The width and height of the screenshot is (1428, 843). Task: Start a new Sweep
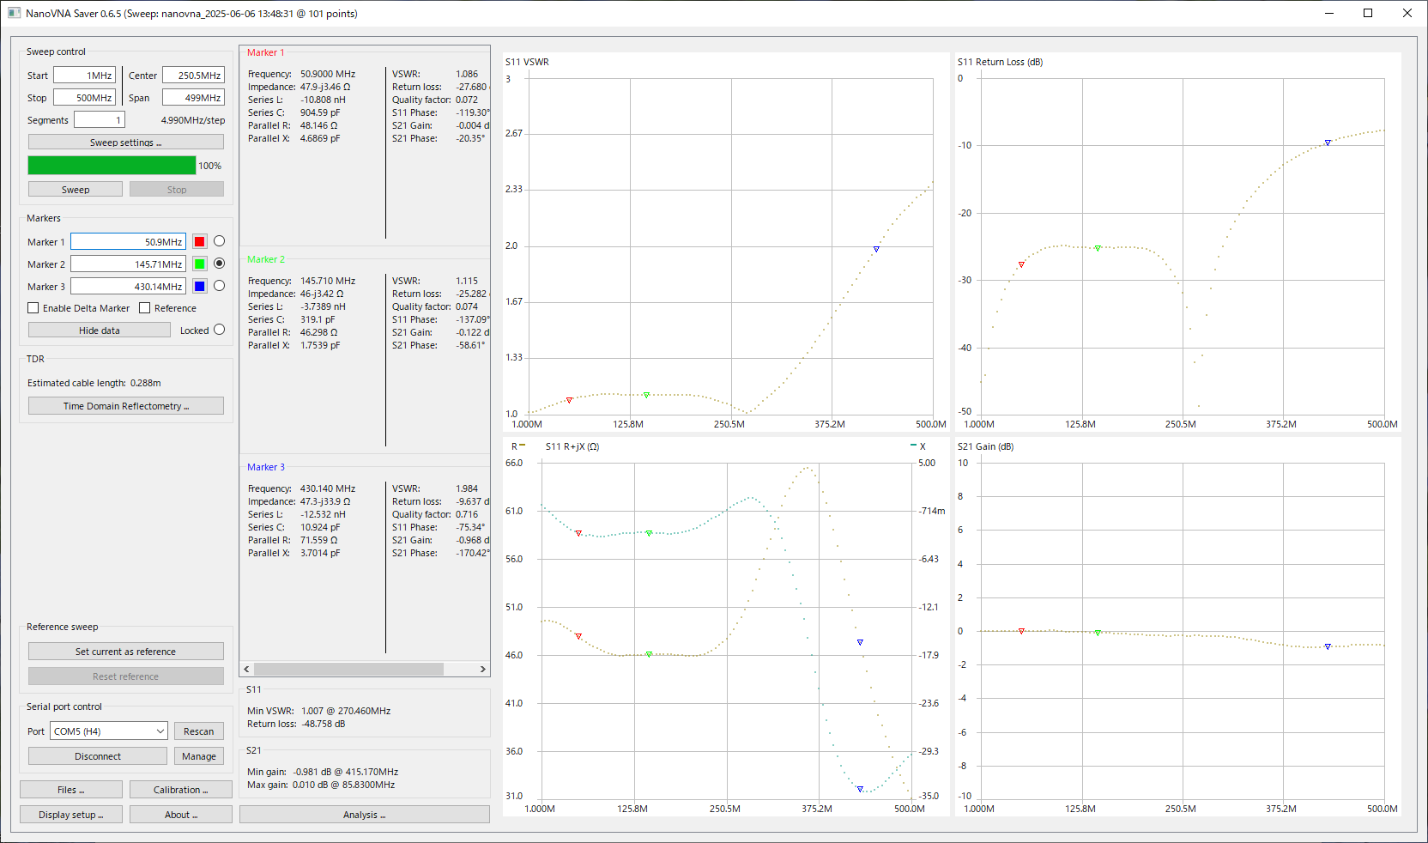[76, 190]
